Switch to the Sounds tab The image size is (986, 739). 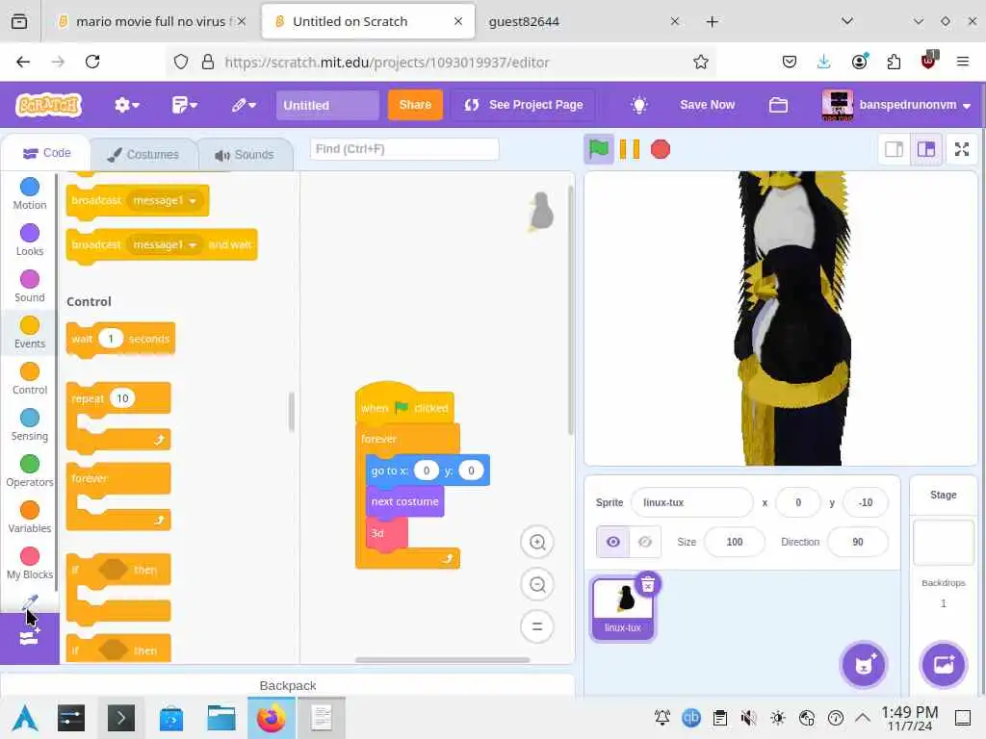[245, 155]
